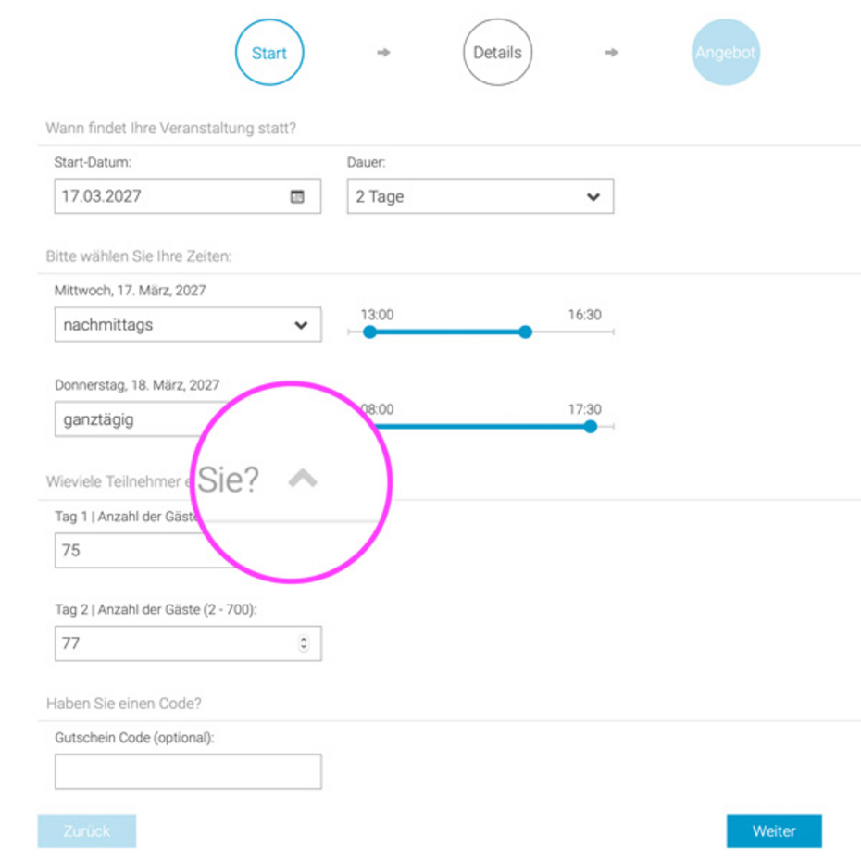Click the gray up chevron beside "Sie?"

tap(303, 478)
